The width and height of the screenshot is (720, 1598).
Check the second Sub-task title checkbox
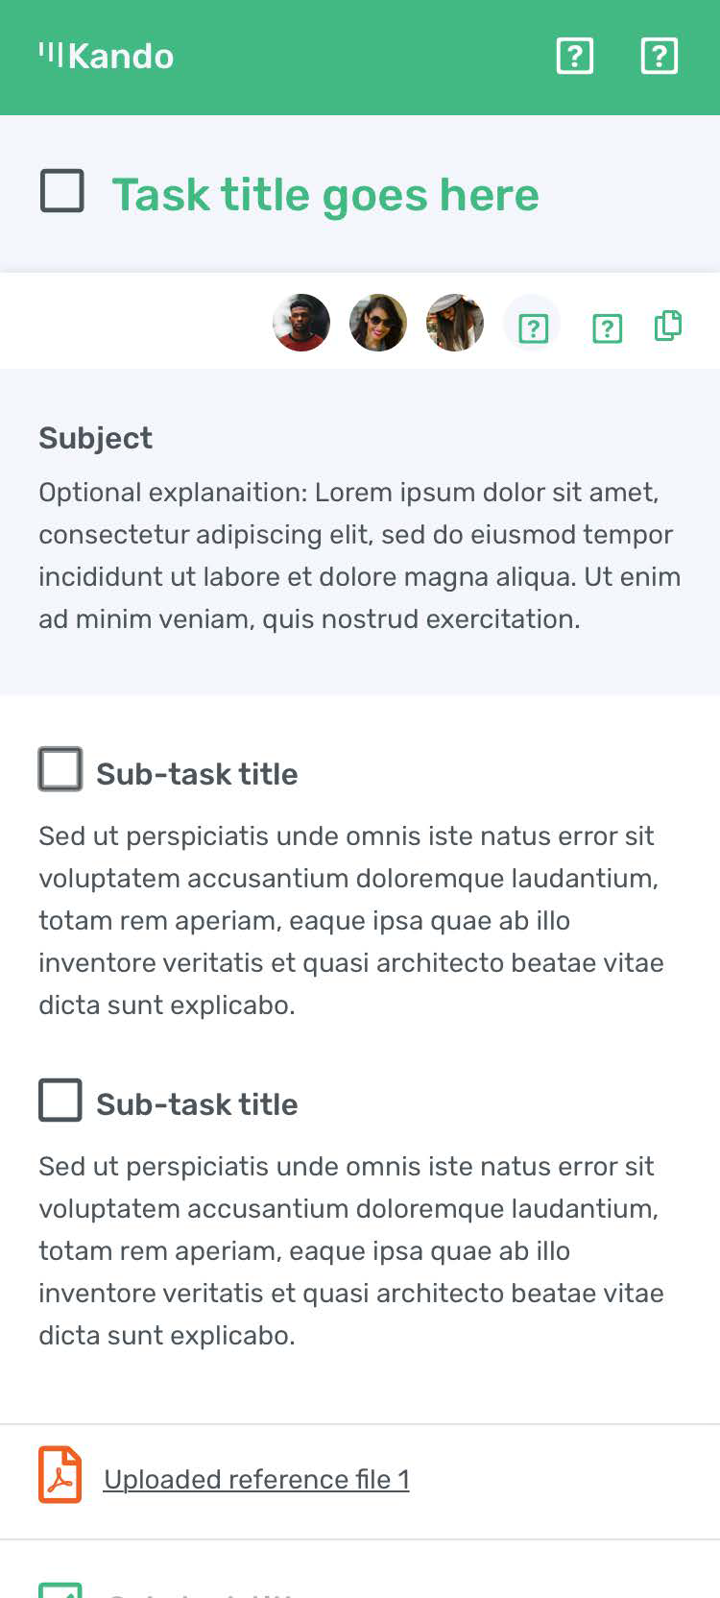(x=60, y=1101)
